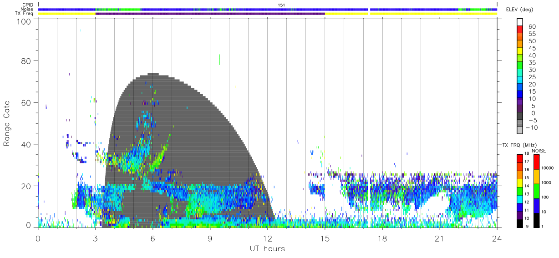Click the '6' tick label on UT hours axis
This screenshot has width=559, height=258.
click(152, 238)
